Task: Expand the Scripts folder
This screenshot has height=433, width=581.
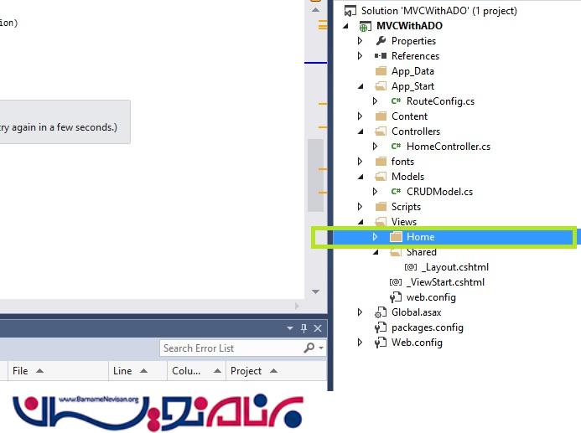Action: (x=361, y=207)
